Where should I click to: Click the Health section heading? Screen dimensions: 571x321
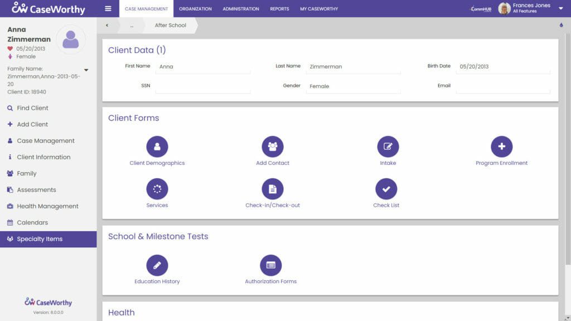[121, 312]
